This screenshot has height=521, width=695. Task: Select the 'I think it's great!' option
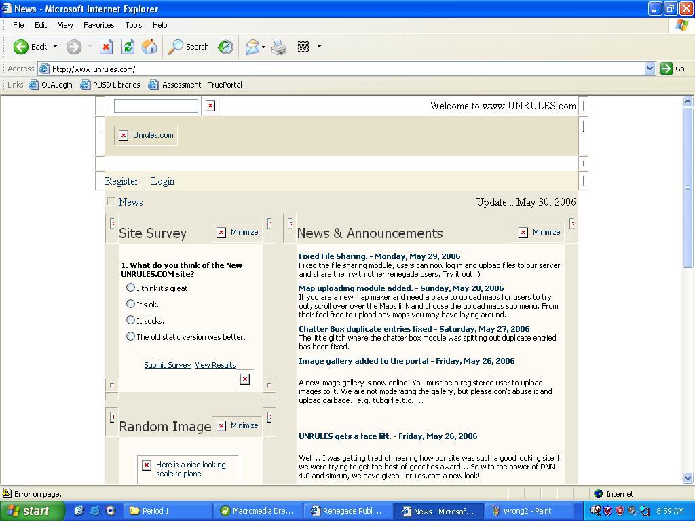click(x=130, y=288)
